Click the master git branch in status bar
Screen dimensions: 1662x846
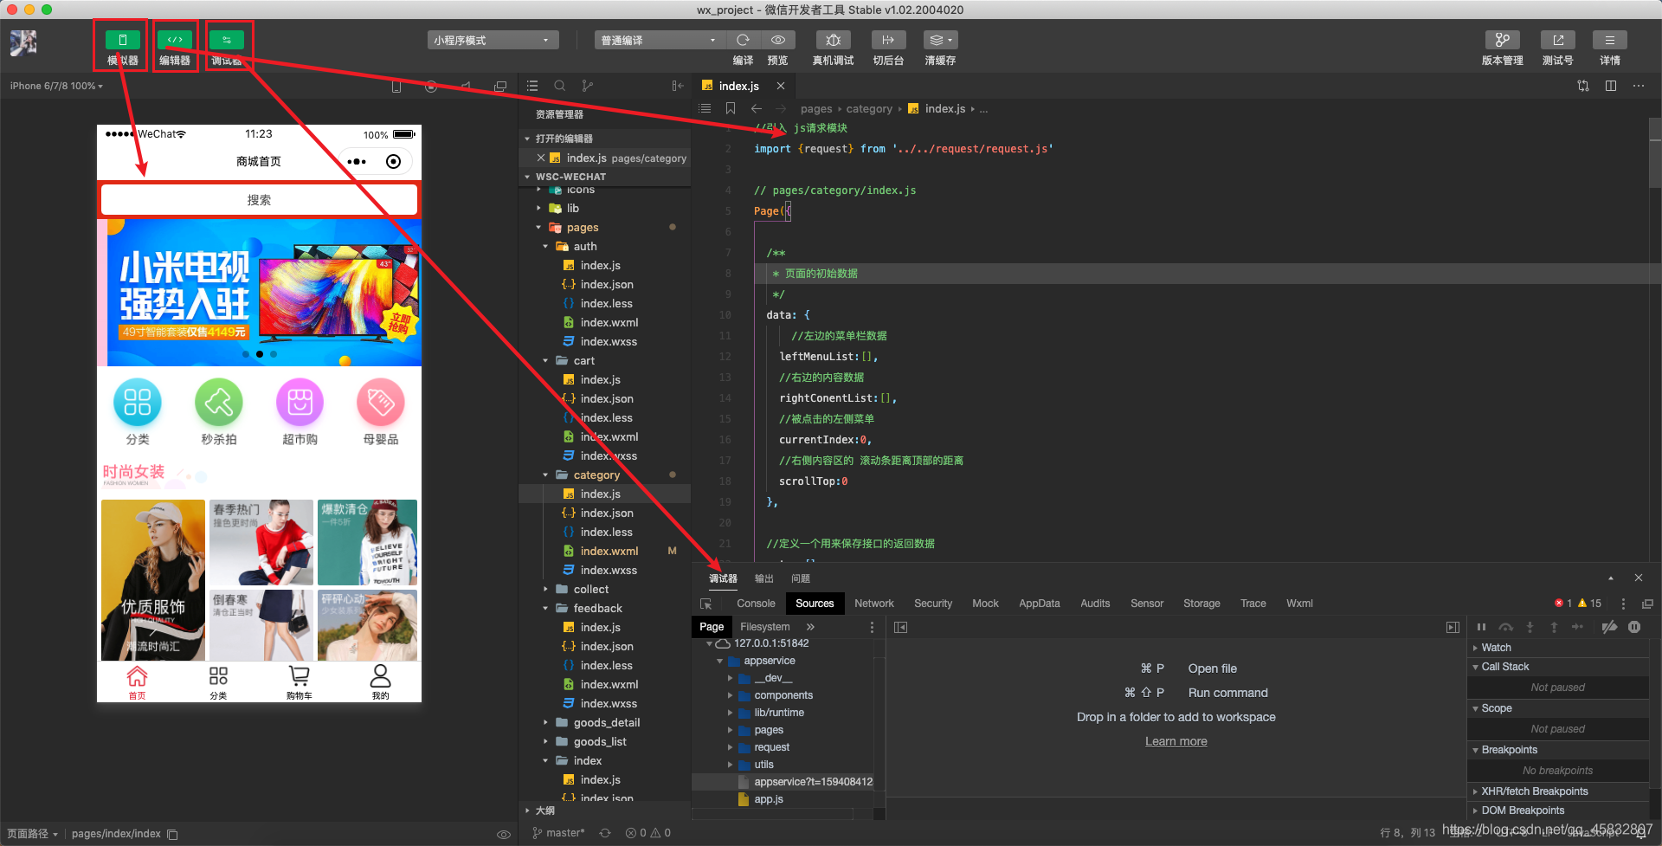coord(559,833)
